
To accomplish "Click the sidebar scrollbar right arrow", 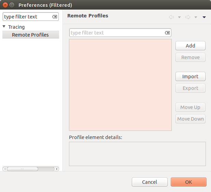I will pos(57,169).
